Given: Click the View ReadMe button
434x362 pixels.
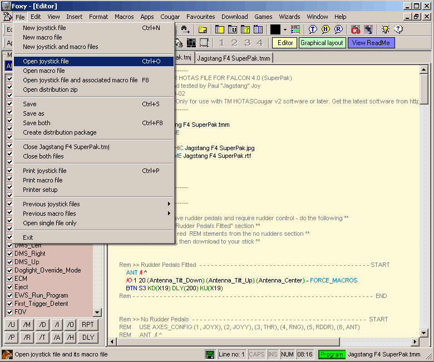Looking at the screenshot, I should pyautogui.click(x=371, y=43).
